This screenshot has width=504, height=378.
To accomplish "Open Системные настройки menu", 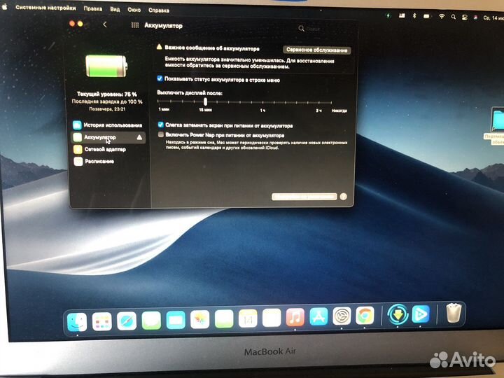I will pos(45,8).
